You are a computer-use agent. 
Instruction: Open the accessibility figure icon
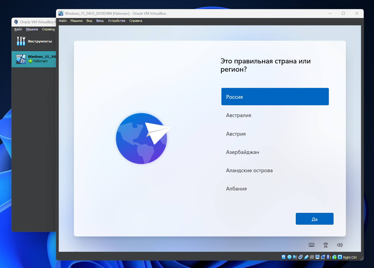click(x=326, y=245)
